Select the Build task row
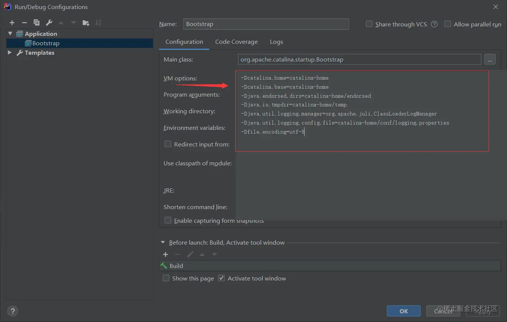This screenshot has width=507, height=322. 330,266
